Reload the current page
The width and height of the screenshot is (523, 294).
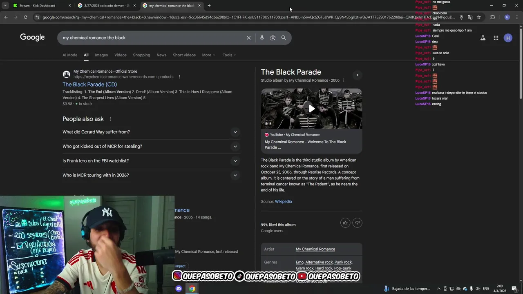click(25, 17)
